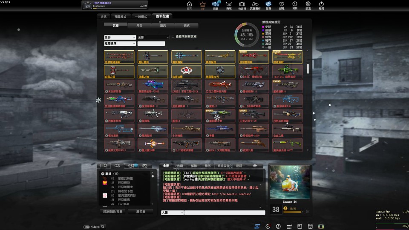409x230 pixels.
Task: Open the 推薦排序 sort dropdown
Action: click(119, 43)
